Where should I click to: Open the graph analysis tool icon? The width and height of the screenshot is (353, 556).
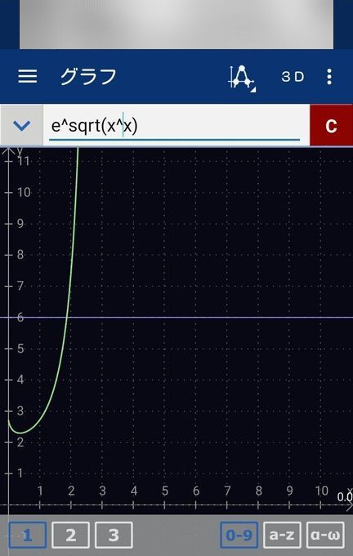[x=242, y=78]
